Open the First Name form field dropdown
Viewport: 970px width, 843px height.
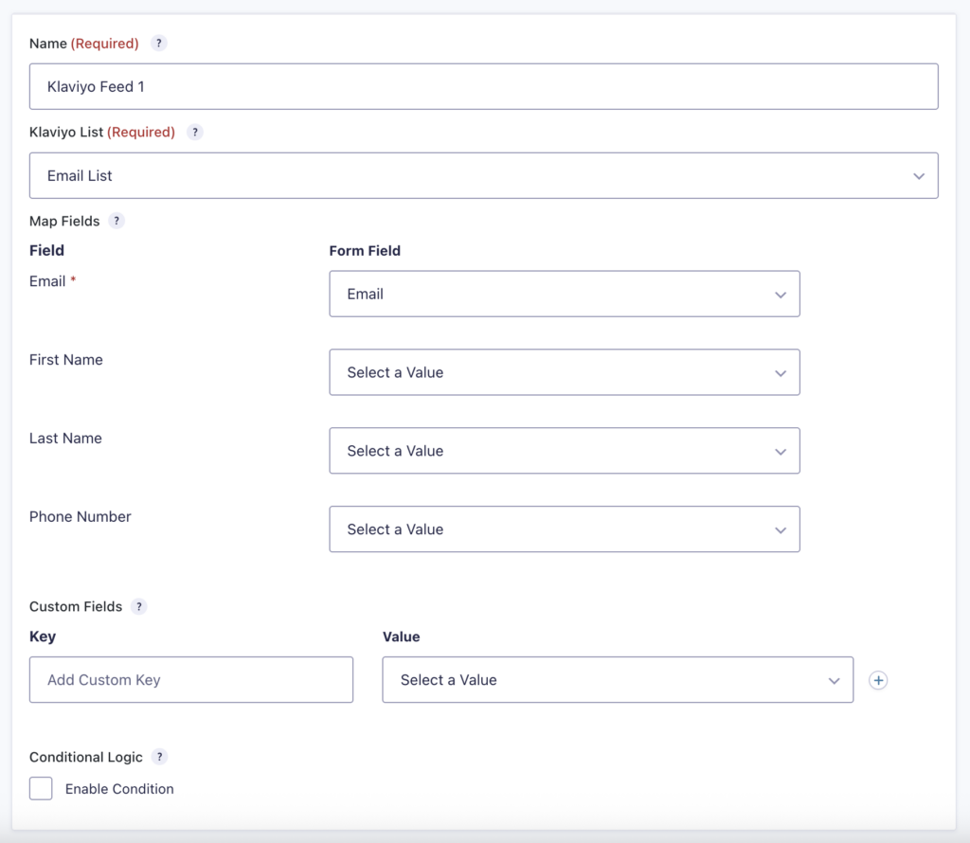[x=565, y=372]
